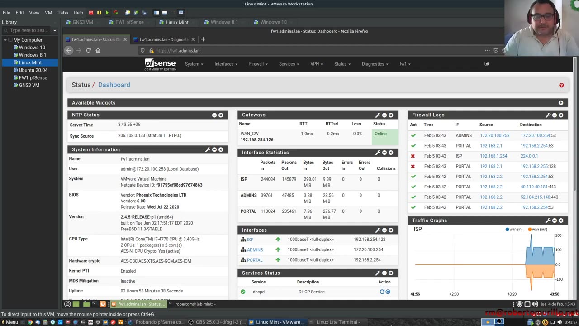
Task: Open the Services dropdown menu
Action: pyautogui.click(x=289, y=64)
